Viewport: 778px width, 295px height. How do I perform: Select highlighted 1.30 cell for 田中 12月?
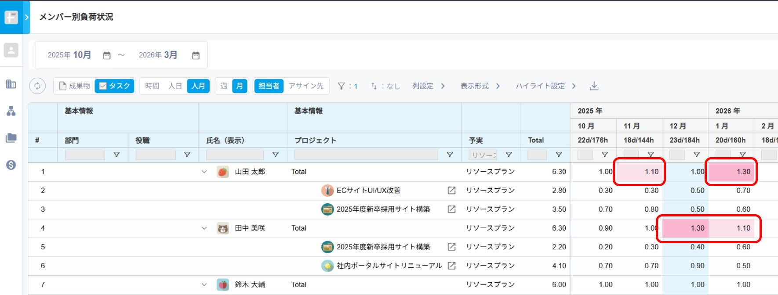(685, 228)
